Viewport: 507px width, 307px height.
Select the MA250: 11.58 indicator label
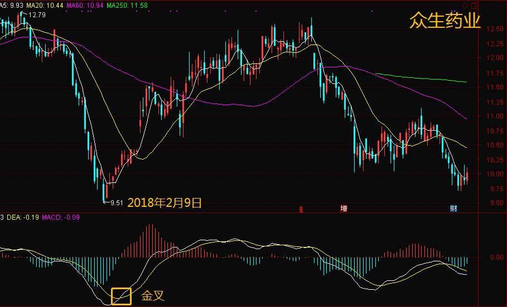127,6
